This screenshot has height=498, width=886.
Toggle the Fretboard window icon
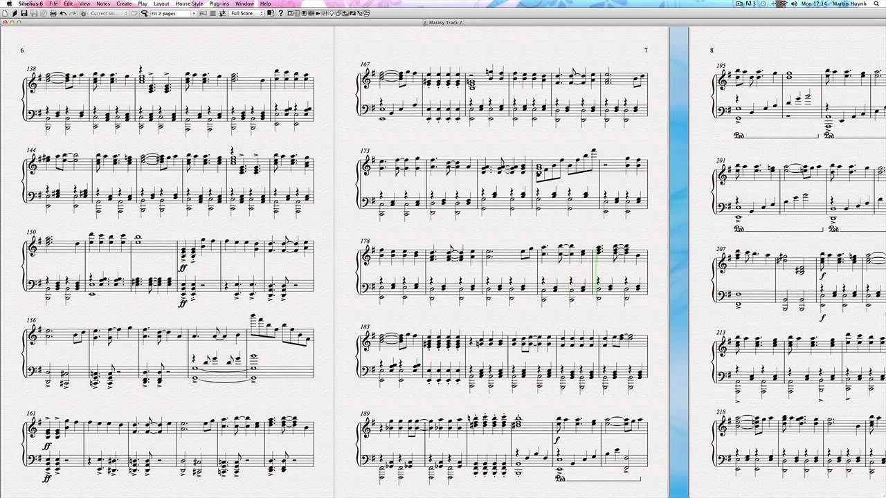click(x=311, y=13)
